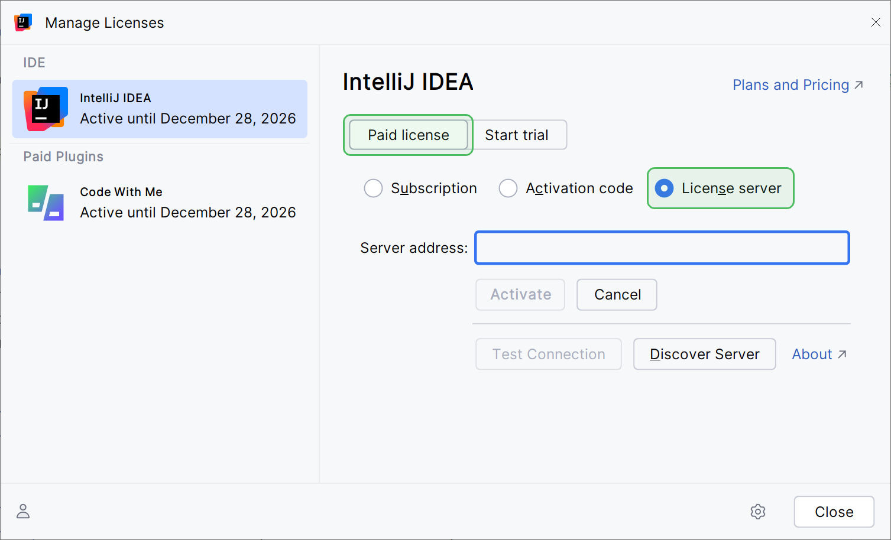Click the external link arrow next to About
The width and height of the screenshot is (891, 540).
click(x=842, y=353)
